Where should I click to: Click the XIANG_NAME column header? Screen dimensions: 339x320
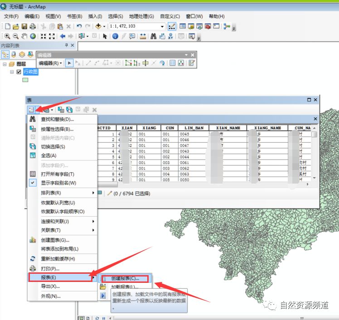pos(267,128)
